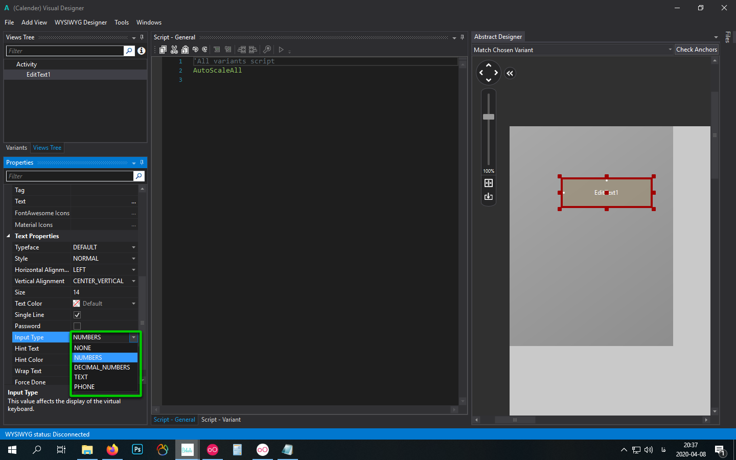736x460 pixels.
Task: Open the Find magnifier icon in script toolbar
Action: [267, 50]
